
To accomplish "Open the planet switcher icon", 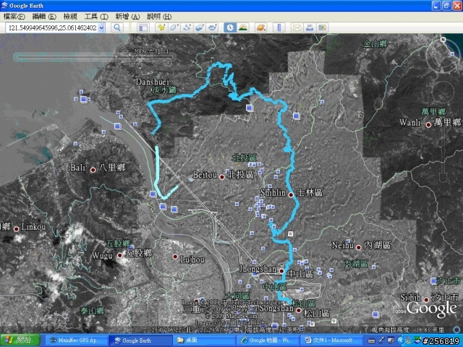I will [261, 27].
